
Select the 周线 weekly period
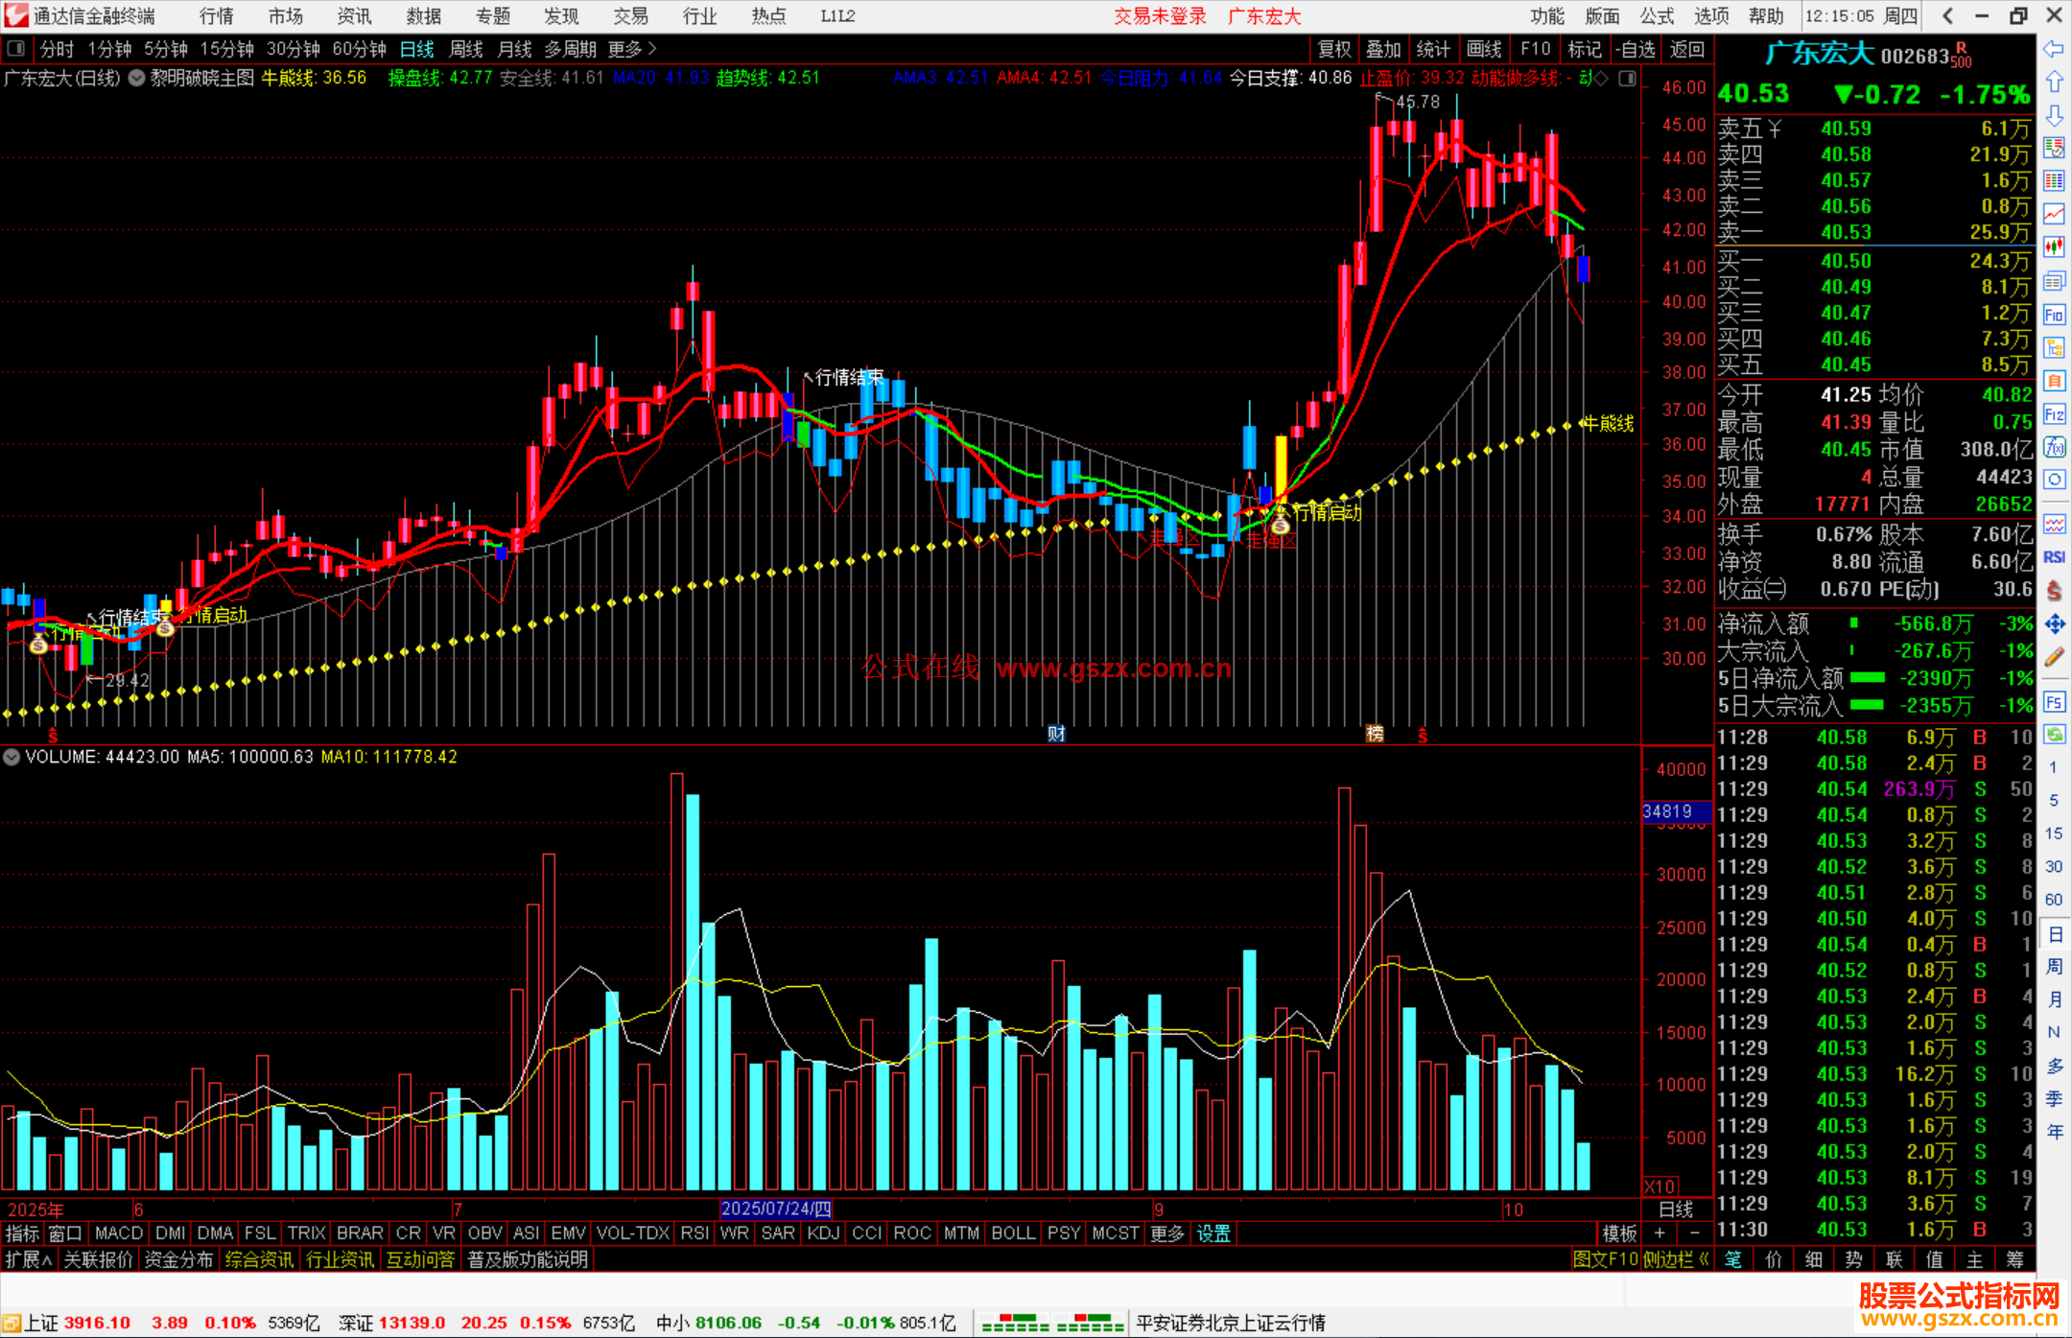coord(466,49)
